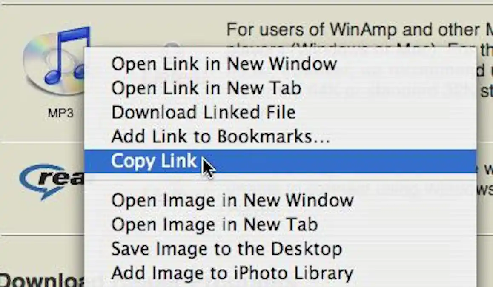The image size is (493, 287).
Task: Choose Download Linked File from menu
Action: pos(203,112)
